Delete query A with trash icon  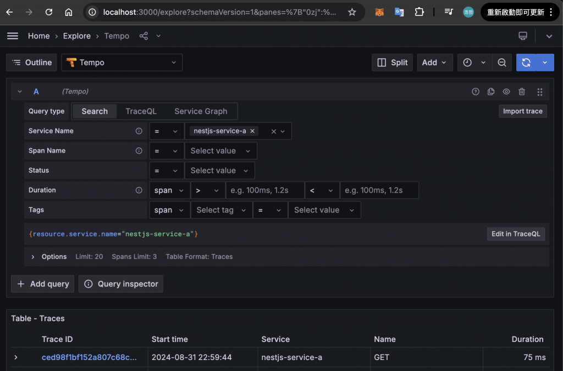[522, 92]
